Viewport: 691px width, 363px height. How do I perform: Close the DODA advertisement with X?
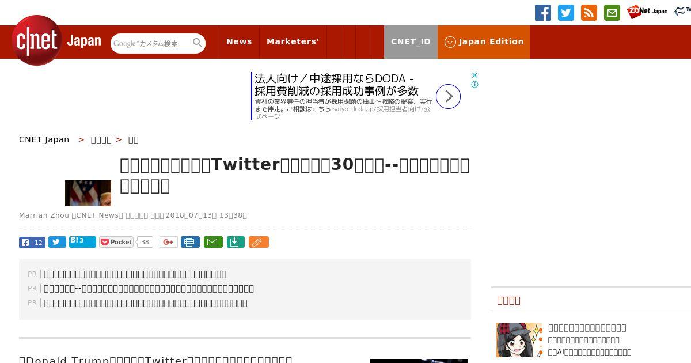tap(474, 75)
